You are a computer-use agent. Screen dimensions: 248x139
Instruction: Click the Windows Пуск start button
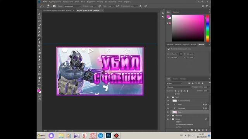[41, 136]
